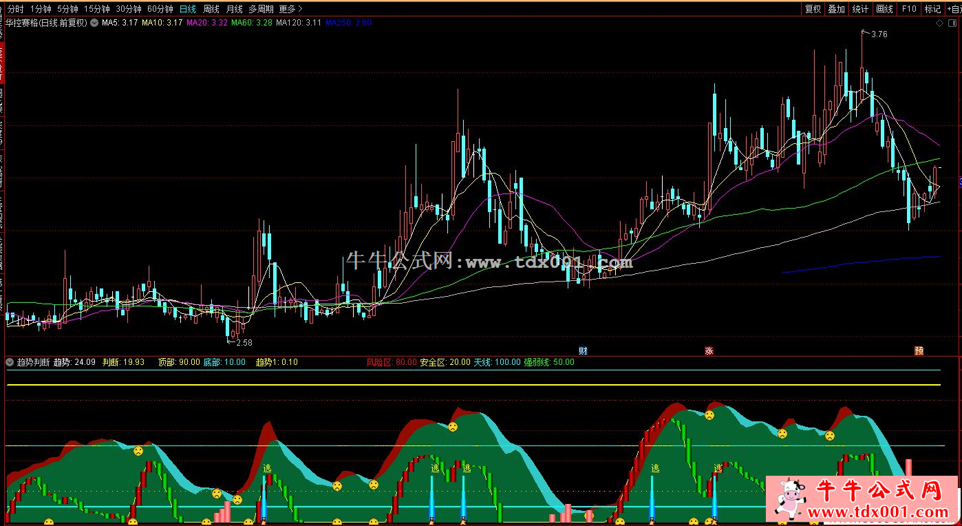Select the 1分钟 period tab

coord(41,9)
